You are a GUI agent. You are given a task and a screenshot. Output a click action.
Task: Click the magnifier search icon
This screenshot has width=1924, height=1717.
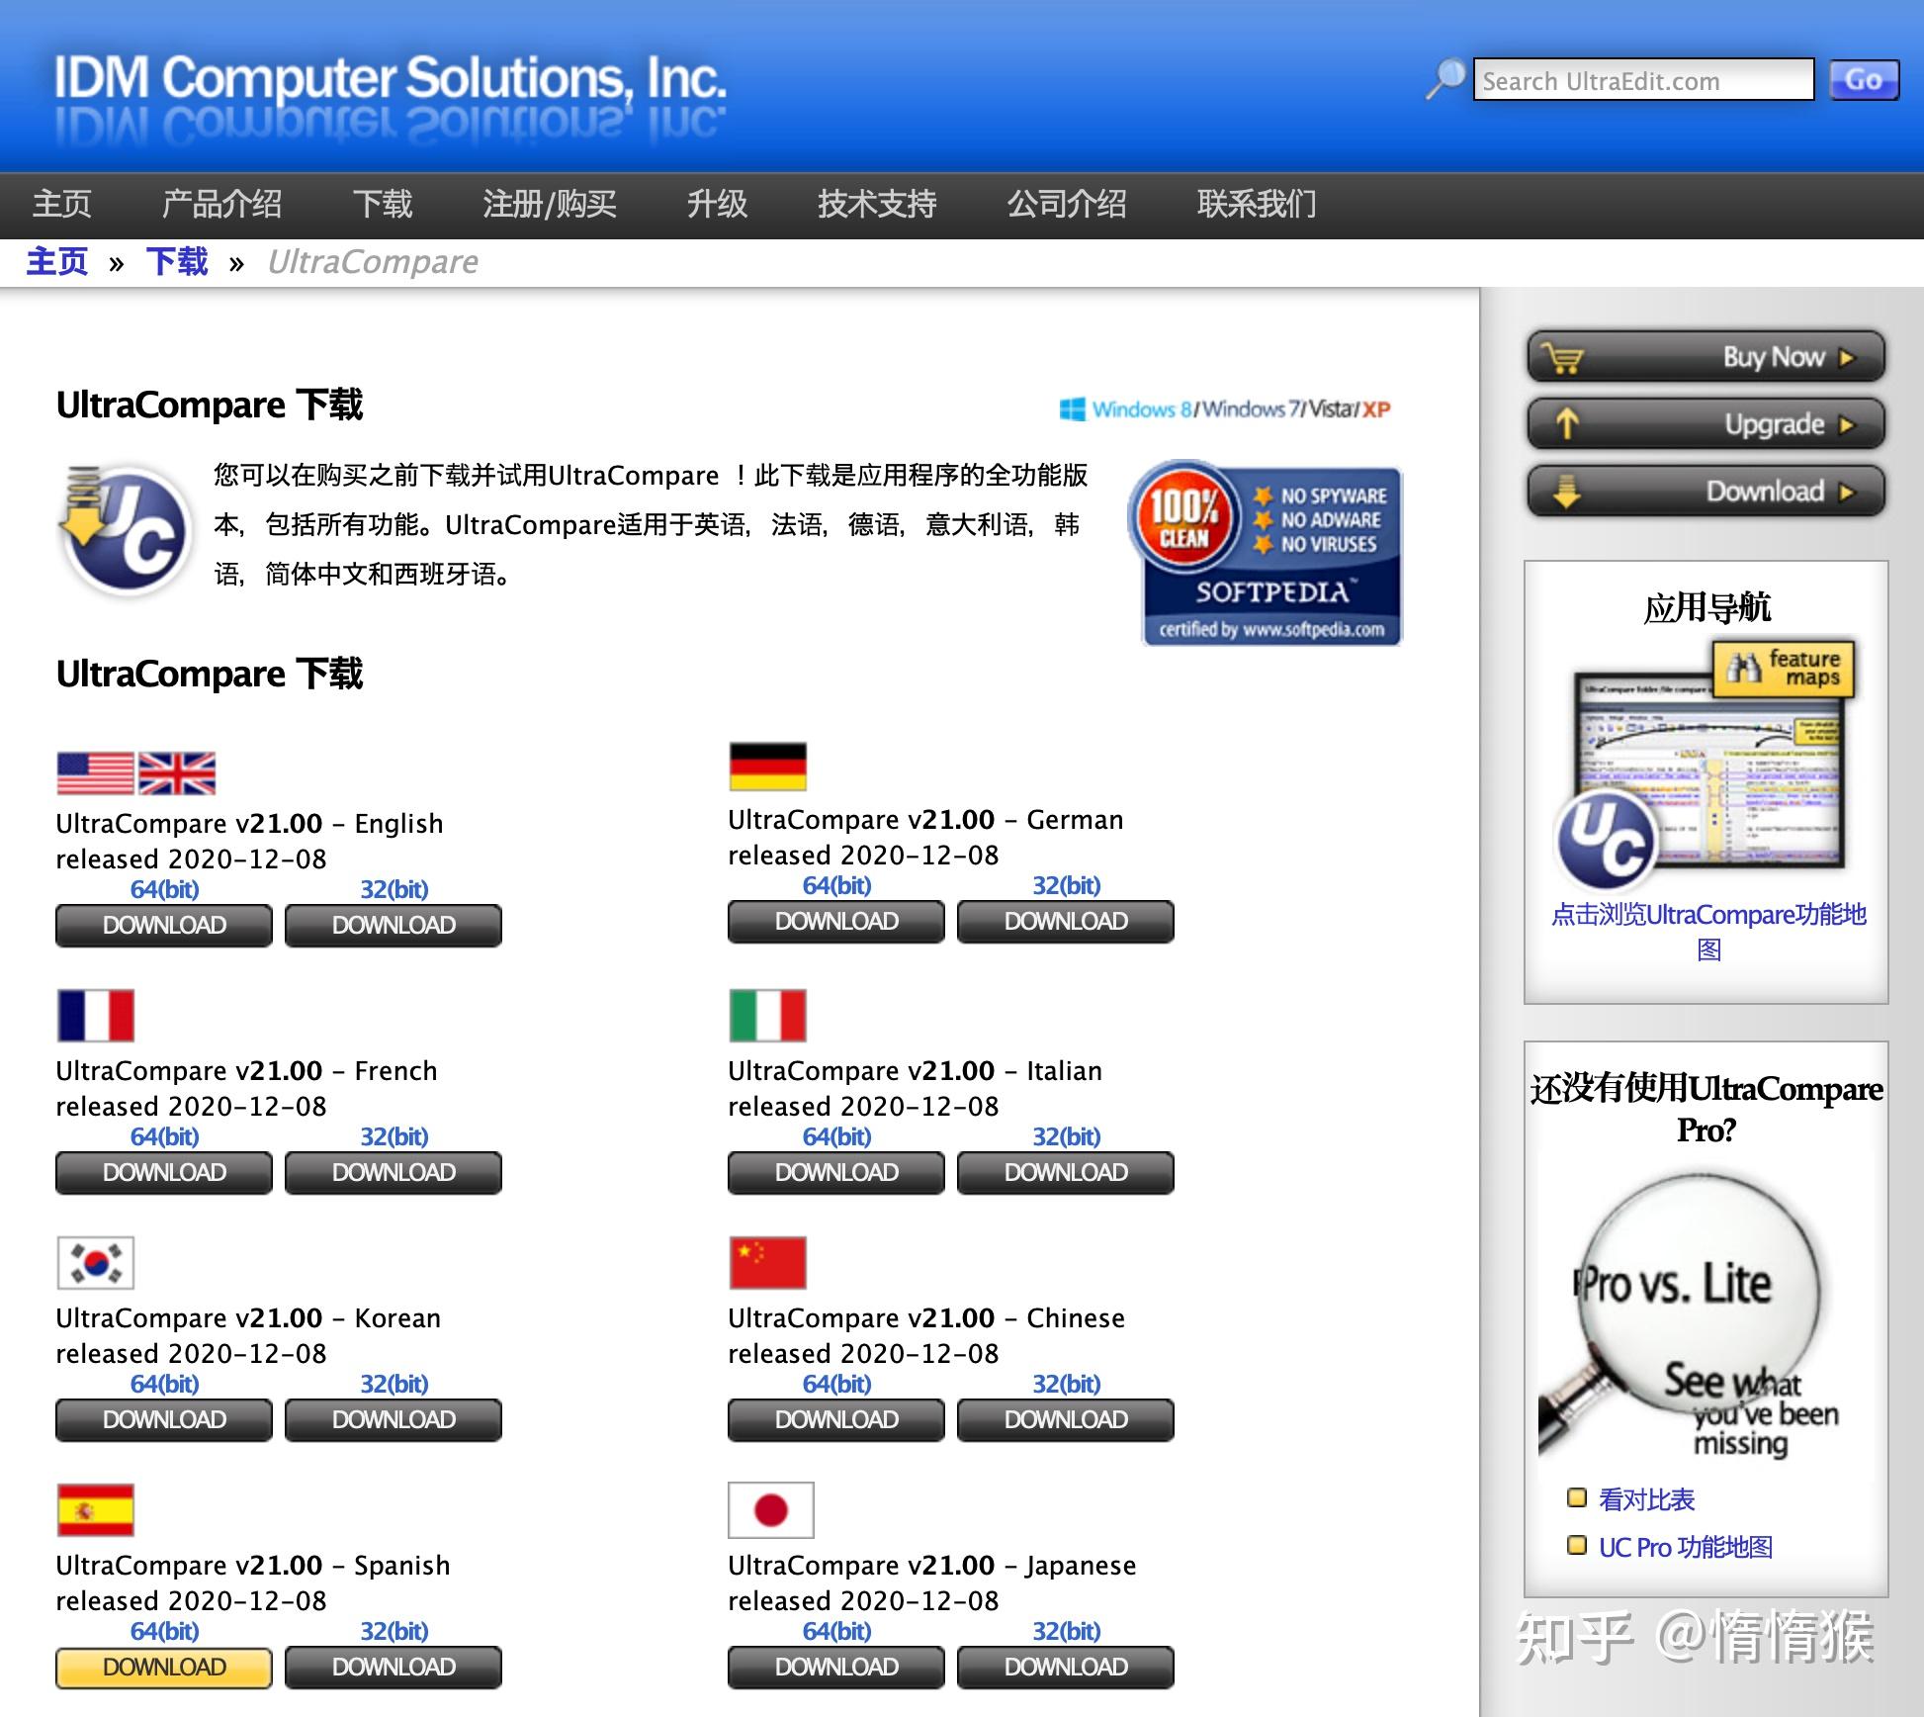pos(1444,79)
